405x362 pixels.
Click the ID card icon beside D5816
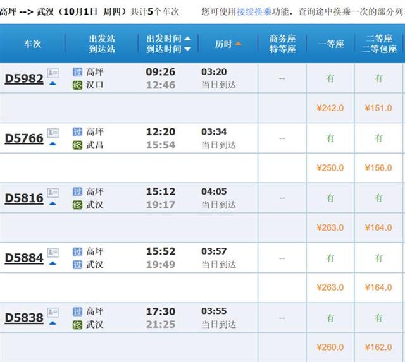pyautogui.click(x=53, y=192)
